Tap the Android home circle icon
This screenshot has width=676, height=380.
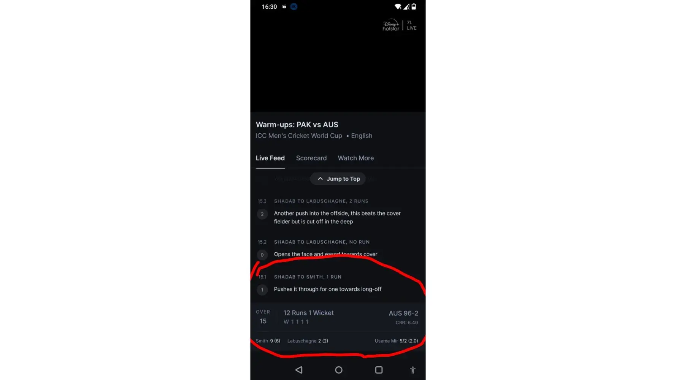339,370
